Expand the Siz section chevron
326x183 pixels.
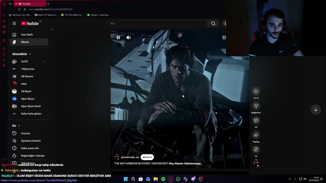coord(19,126)
